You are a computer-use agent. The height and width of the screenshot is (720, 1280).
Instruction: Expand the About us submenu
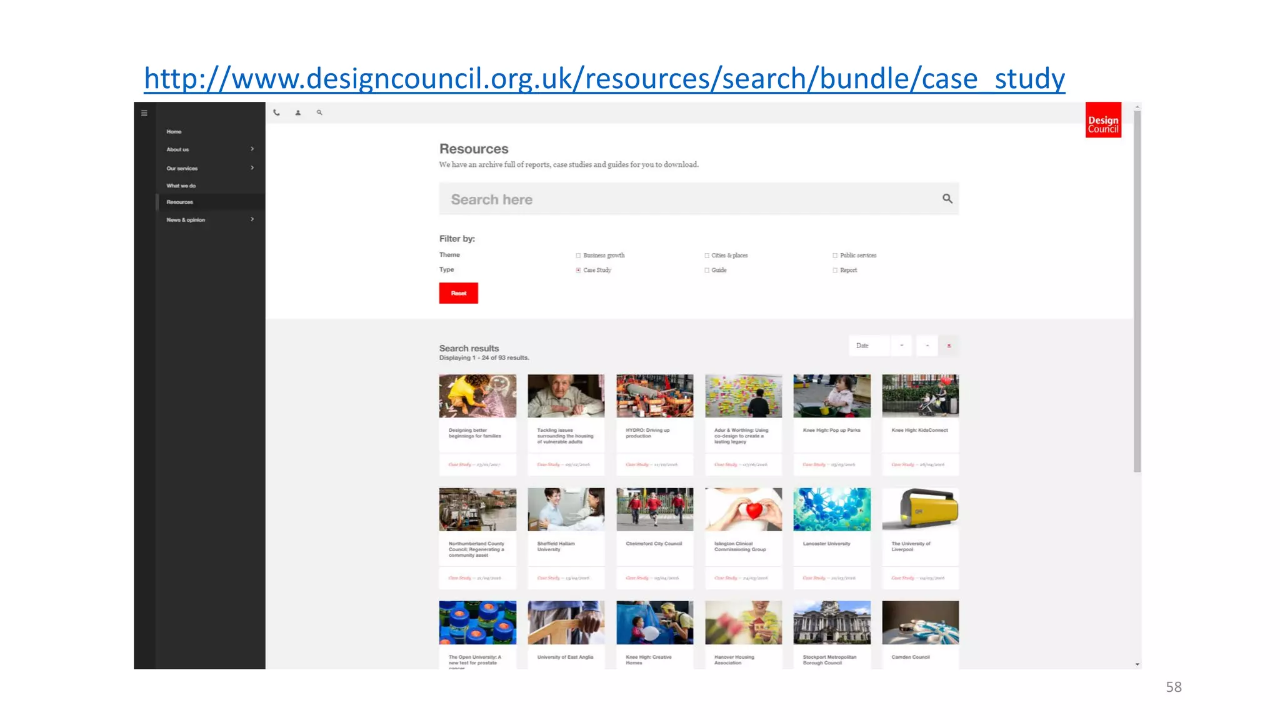(252, 149)
